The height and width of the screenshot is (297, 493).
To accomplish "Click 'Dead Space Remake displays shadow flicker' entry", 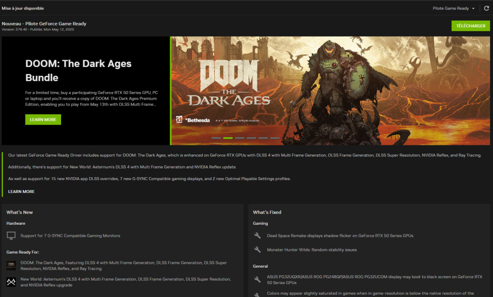I will pos(340,236).
